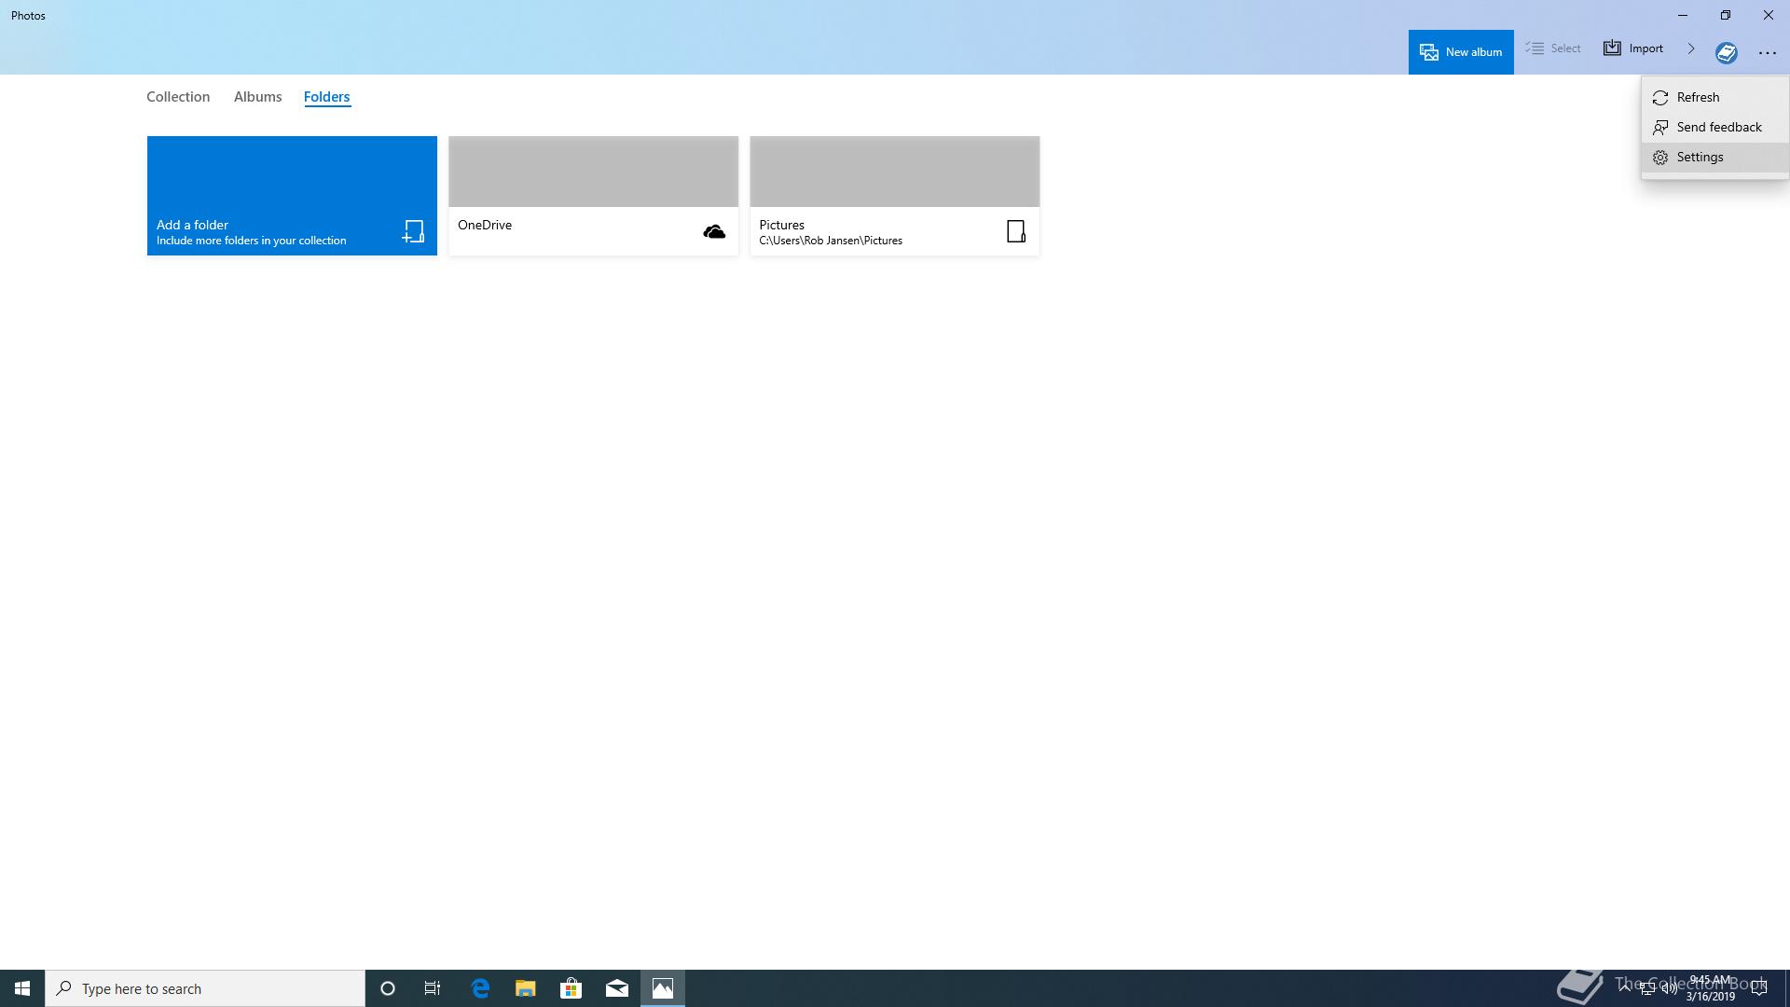Click the New album button
This screenshot has height=1007, width=1790.
(1460, 51)
